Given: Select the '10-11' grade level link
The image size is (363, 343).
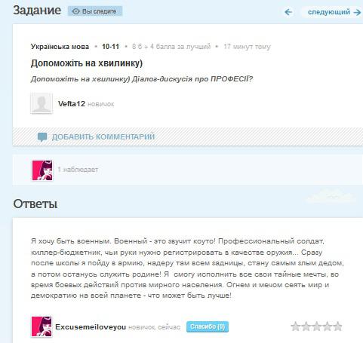Looking at the screenshot, I should (x=110, y=47).
